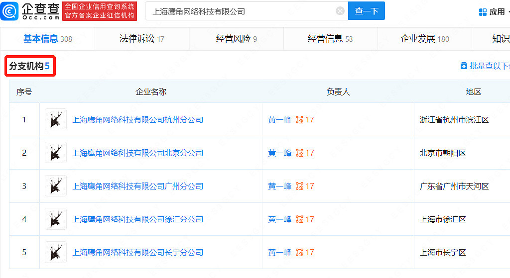Open logo thumbnail of 北京分公司
The image size is (510, 278).
pyautogui.click(x=56, y=153)
